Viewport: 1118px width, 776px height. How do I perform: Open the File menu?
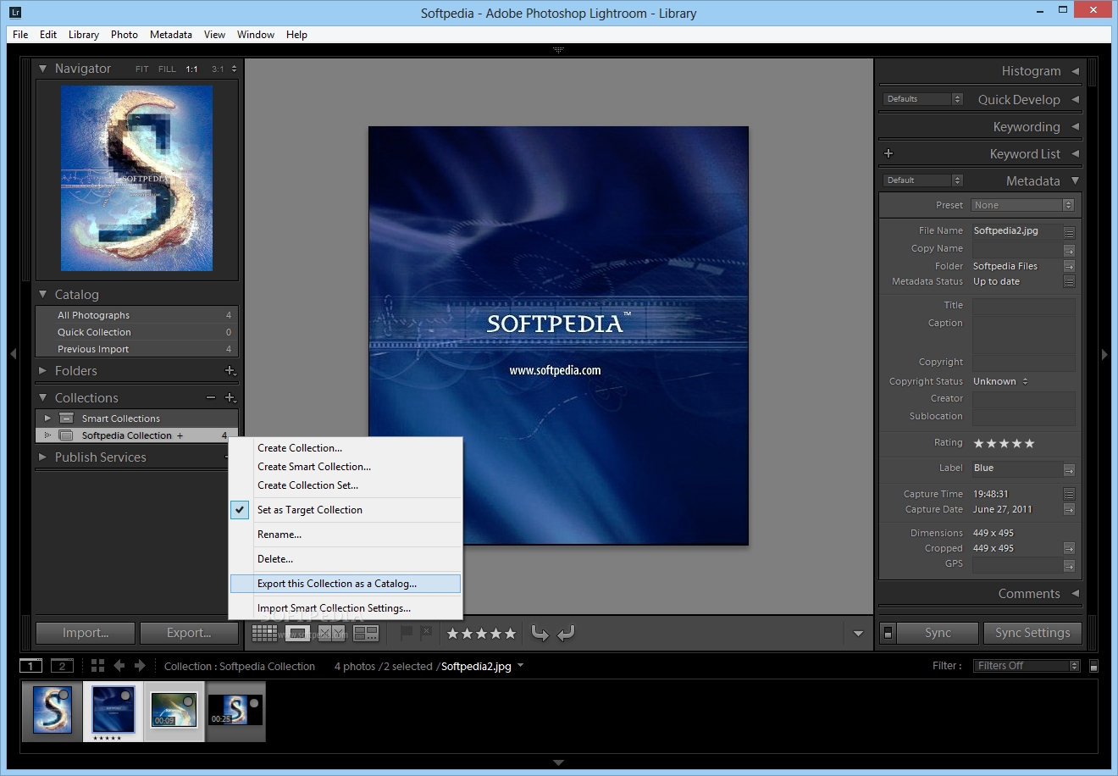(x=20, y=35)
